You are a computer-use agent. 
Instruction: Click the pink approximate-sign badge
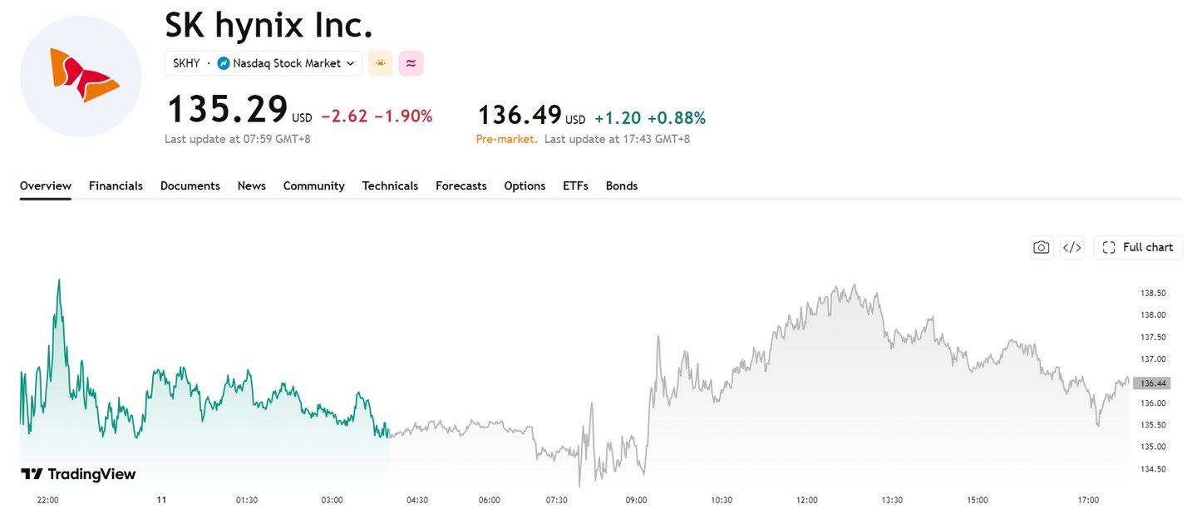tap(411, 63)
